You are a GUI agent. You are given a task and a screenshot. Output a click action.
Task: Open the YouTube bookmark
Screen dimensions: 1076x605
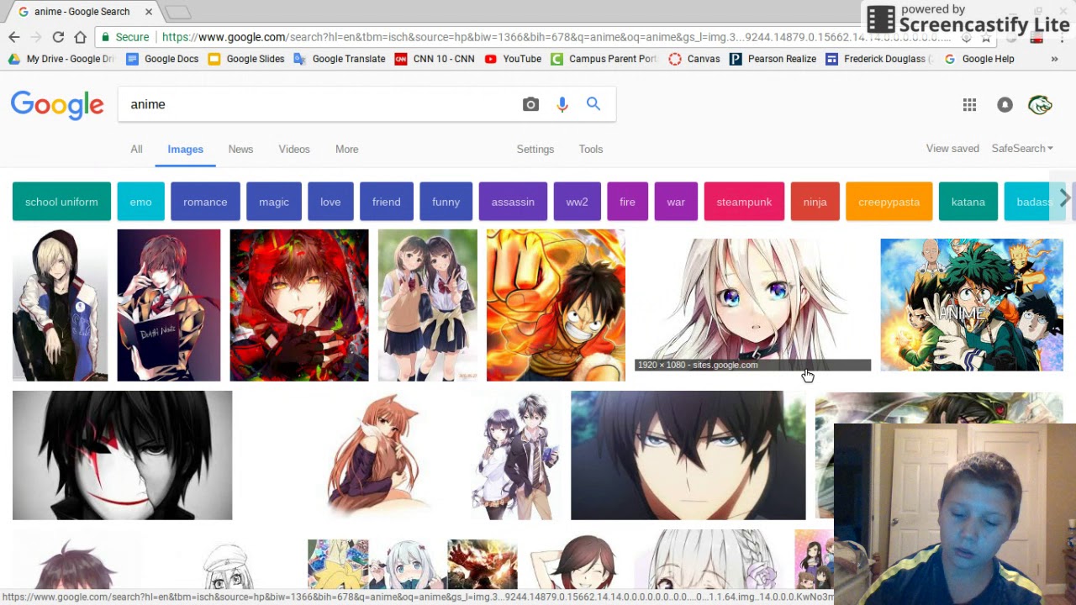(x=513, y=59)
